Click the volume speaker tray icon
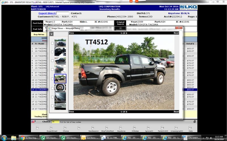Viewport: 227px width, 141px height. pos(211,138)
